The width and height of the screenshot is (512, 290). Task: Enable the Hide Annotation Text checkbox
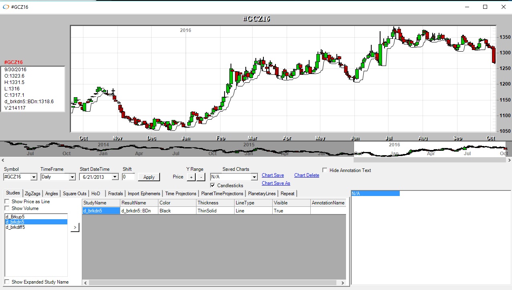325,170
